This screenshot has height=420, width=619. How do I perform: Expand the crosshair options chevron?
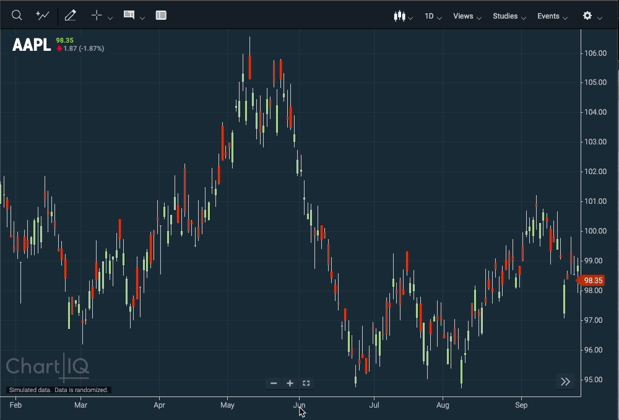(x=110, y=17)
